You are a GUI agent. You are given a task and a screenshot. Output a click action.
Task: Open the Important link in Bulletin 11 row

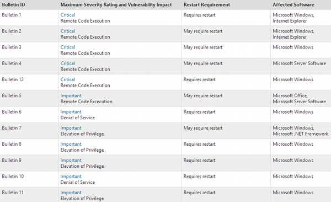[x=71, y=193]
